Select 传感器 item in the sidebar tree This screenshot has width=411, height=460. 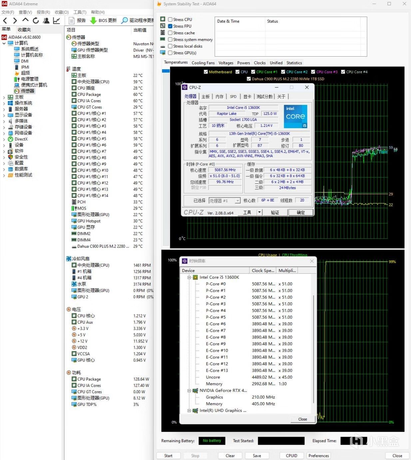pyautogui.click(x=28, y=91)
